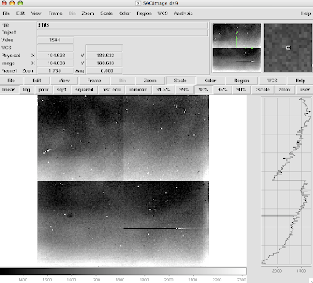
Task: Click the dark horizontal streak in image
Action: point(149,228)
